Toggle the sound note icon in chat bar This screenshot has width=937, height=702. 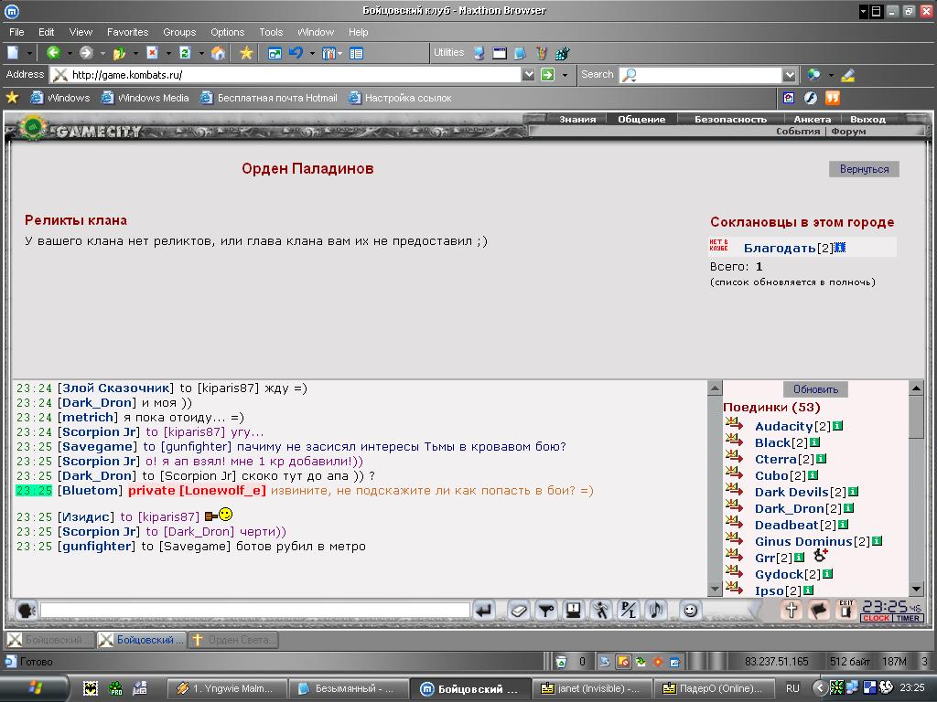(x=655, y=610)
